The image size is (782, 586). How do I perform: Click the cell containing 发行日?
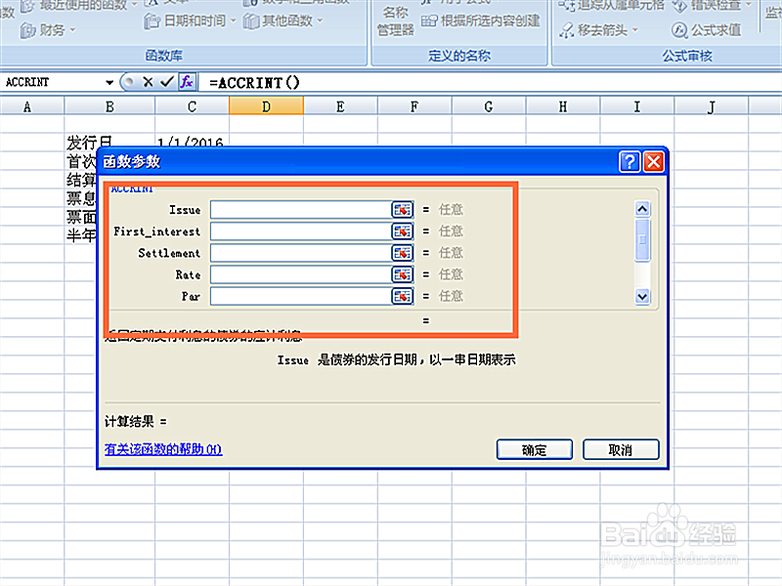[x=109, y=143]
